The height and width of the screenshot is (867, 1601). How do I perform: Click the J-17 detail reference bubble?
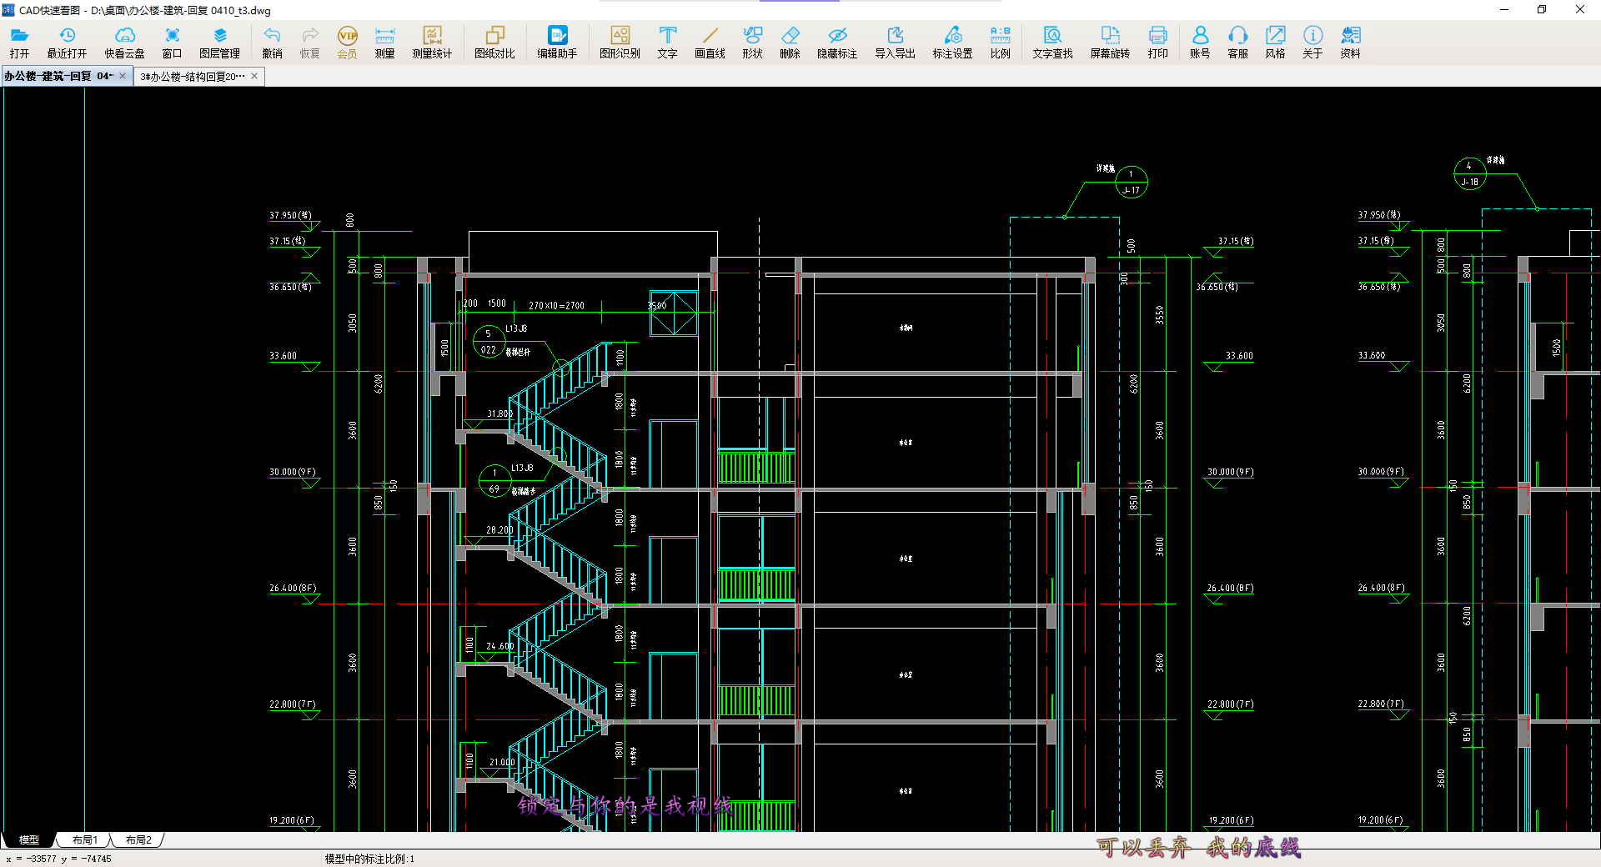(x=1131, y=182)
